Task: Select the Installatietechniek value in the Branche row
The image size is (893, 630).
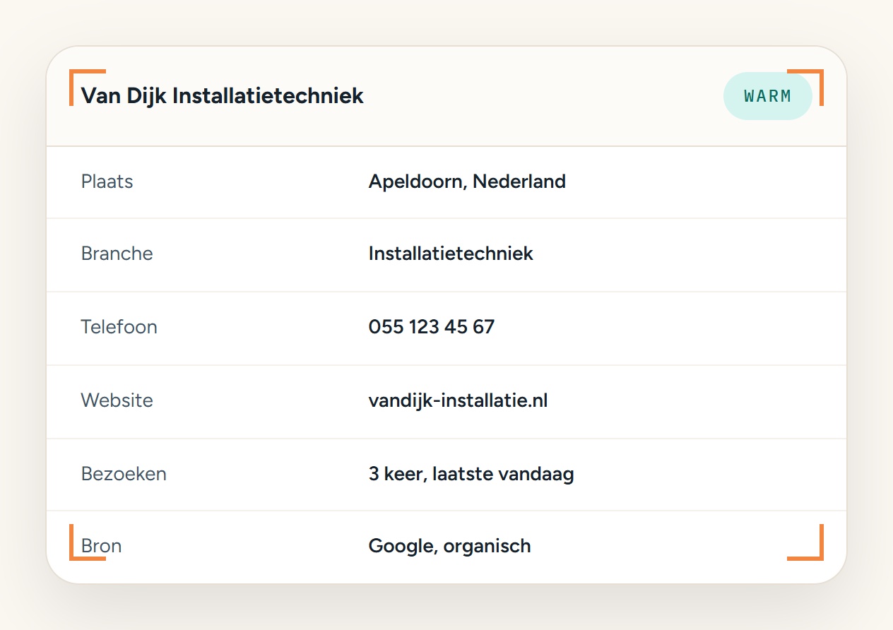Action: tap(451, 254)
